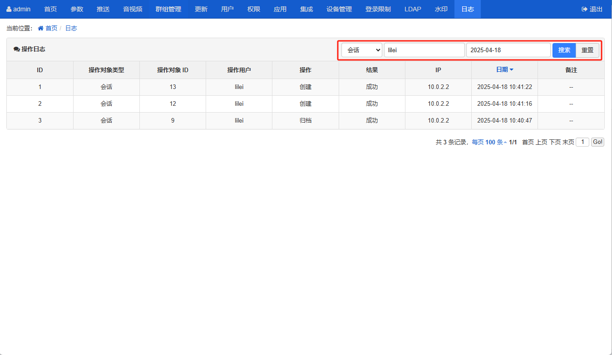The width and height of the screenshot is (612, 355).
Task: Toggle sort using the 日期 column arrow
Action: [512, 70]
